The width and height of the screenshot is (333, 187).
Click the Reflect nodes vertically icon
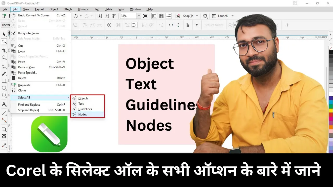pos(178,25)
